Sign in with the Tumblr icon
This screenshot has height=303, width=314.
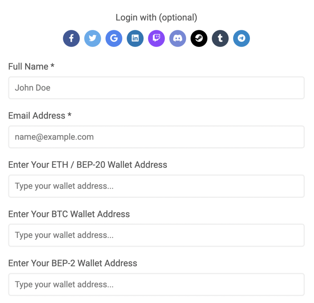pyautogui.click(x=220, y=38)
